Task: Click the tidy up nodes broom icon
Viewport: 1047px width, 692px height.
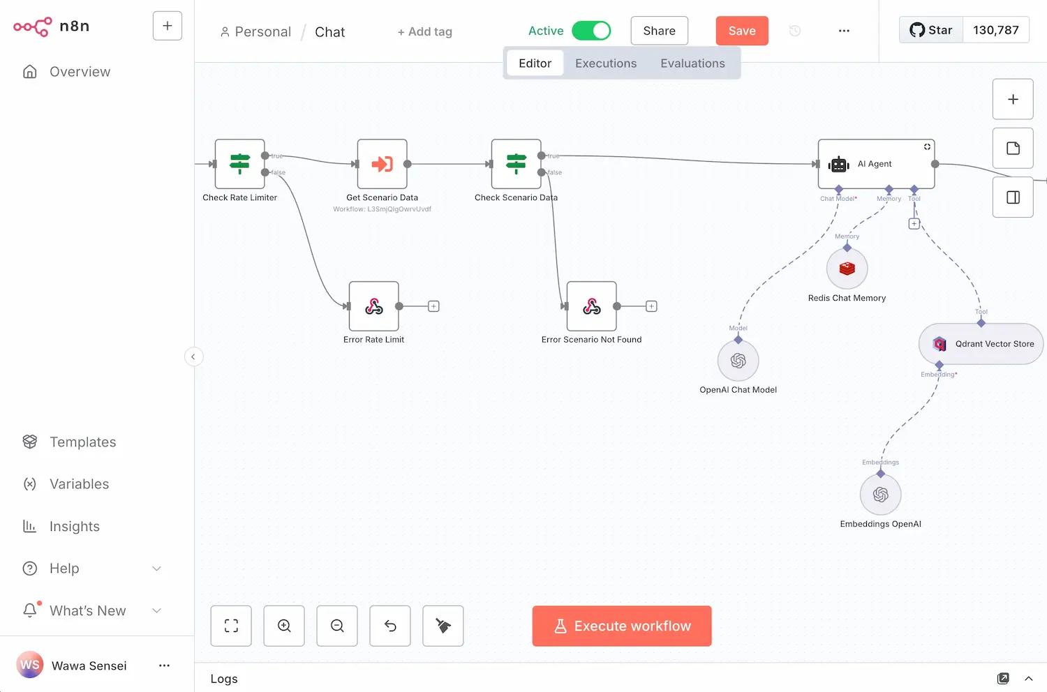Action: pos(443,626)
